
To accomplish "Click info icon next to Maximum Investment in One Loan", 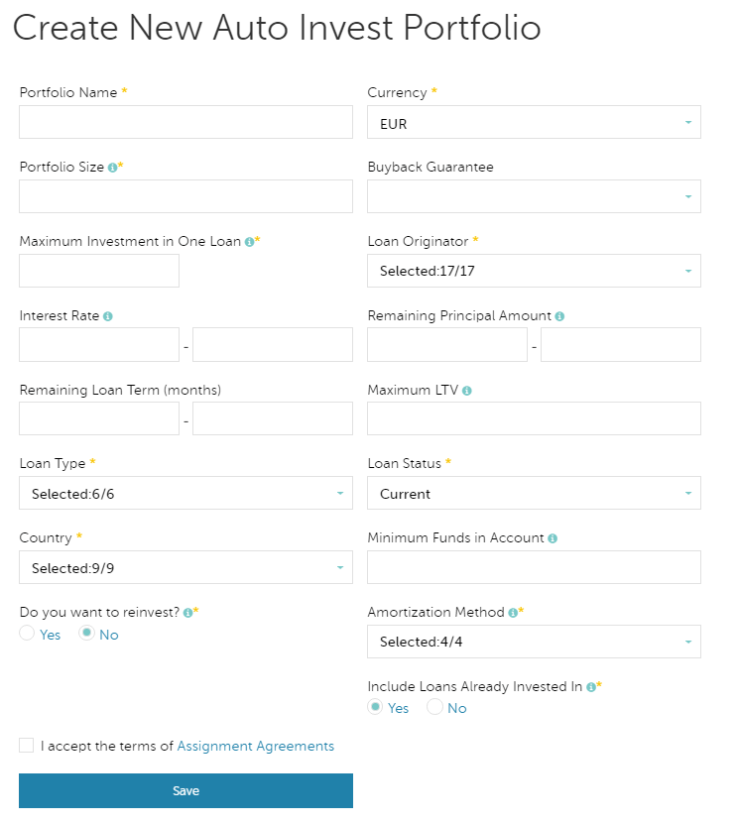I will (x=249, y=242).
